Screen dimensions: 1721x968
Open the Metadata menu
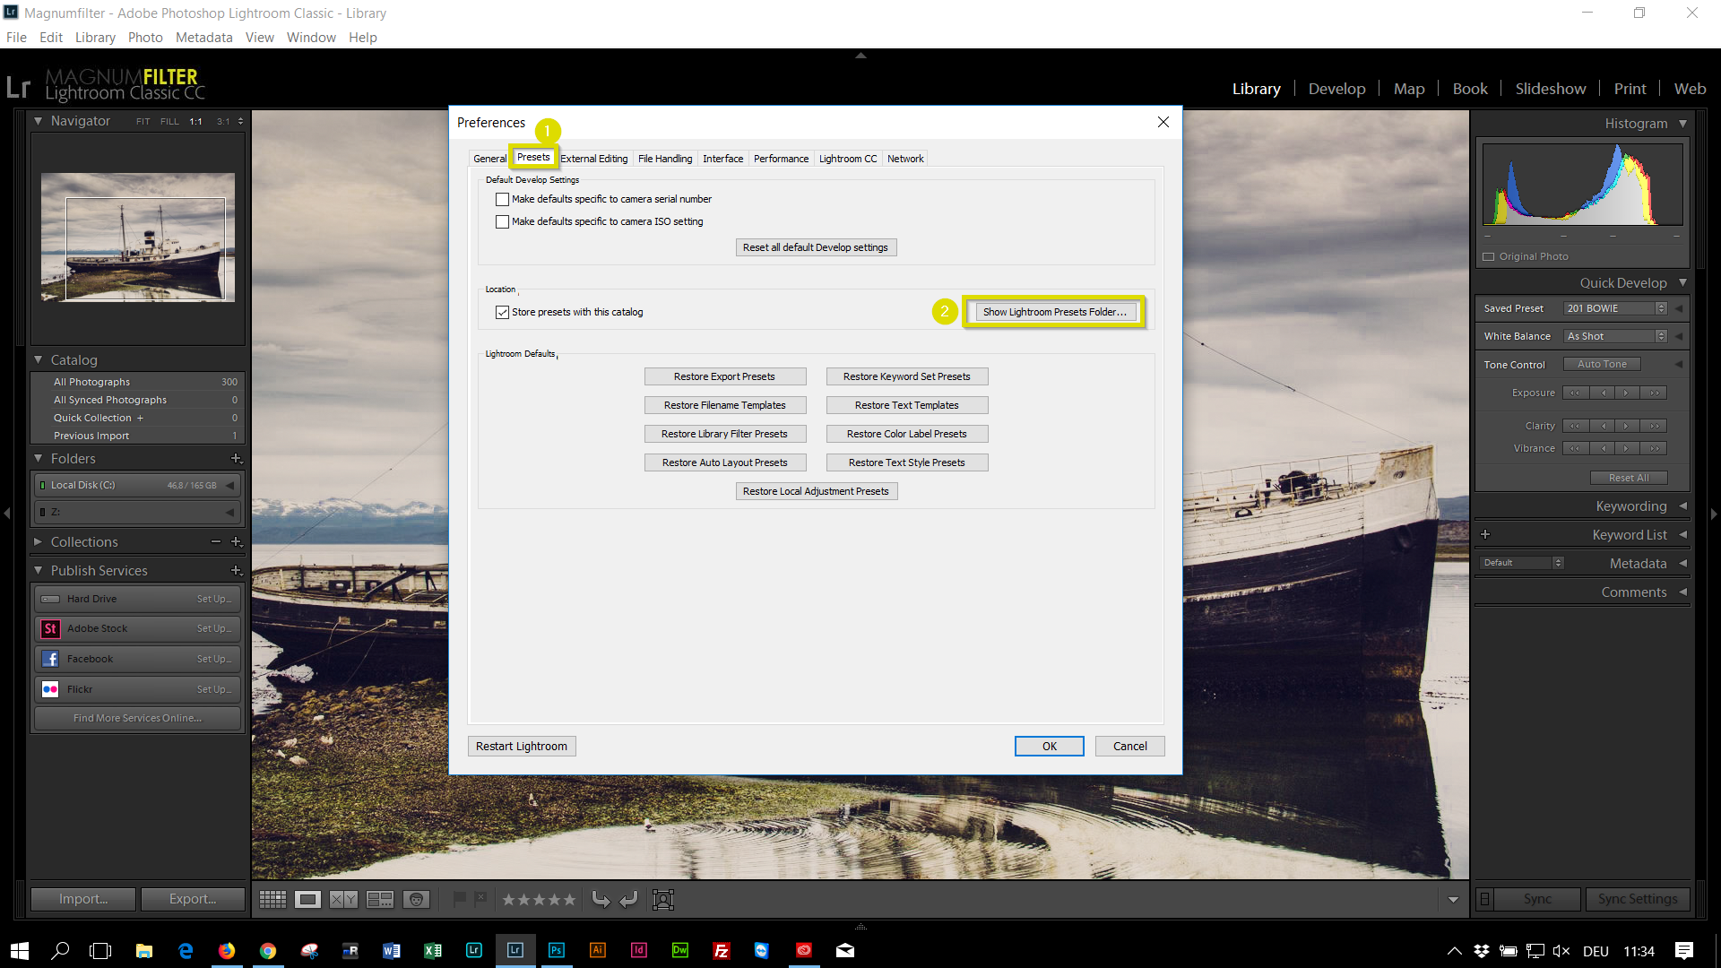(x=203, y=38)
